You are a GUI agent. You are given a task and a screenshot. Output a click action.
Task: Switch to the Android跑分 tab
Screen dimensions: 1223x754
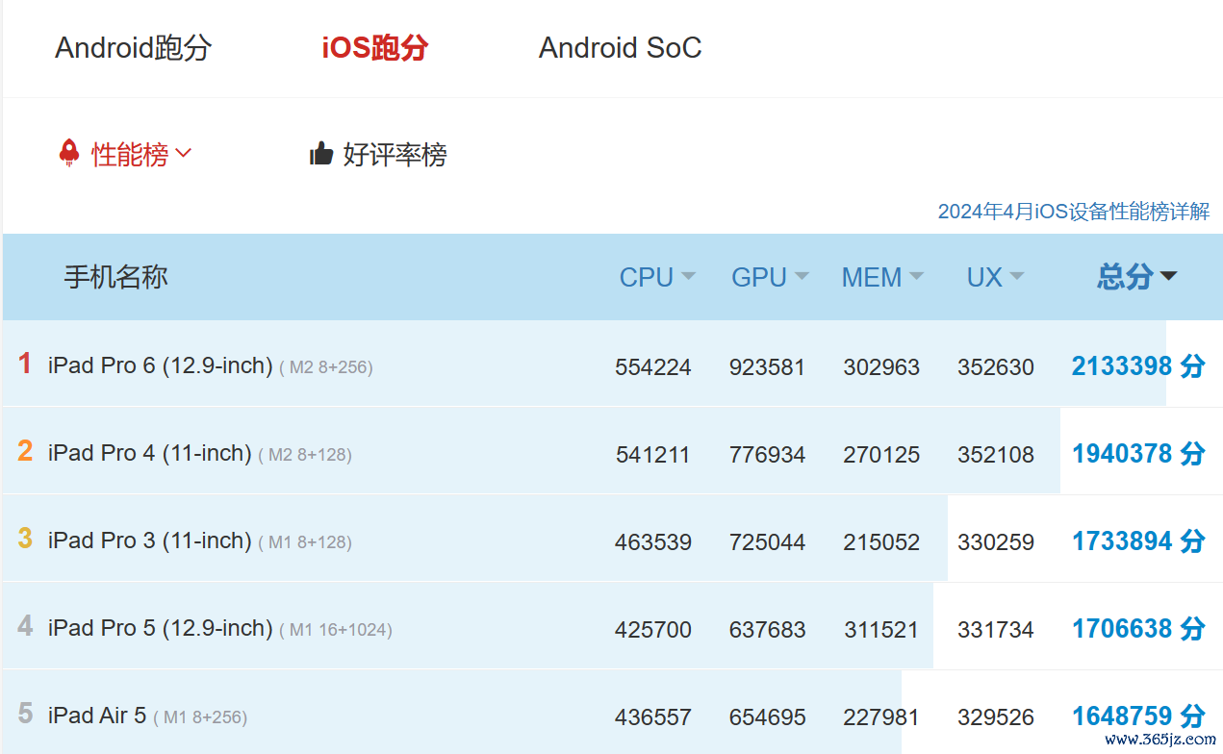tap(133, 47)
